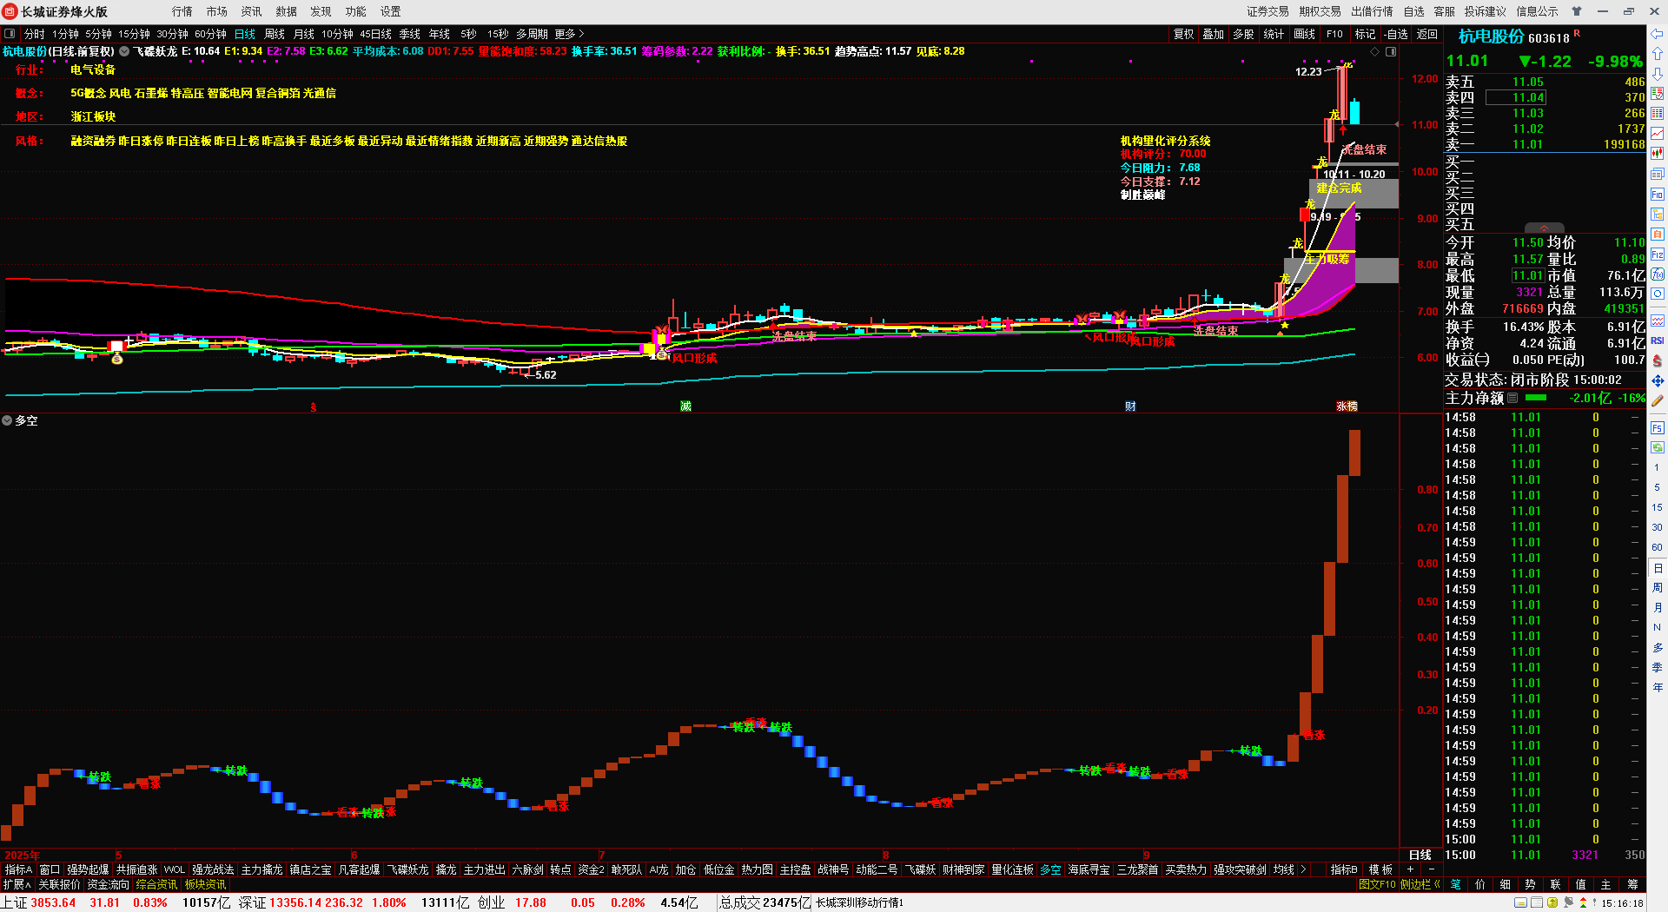The height and width of the screenshot is (912, 1668).
Task: Click the blue down arrow sidebar icon
Action: pos(1658,74)
